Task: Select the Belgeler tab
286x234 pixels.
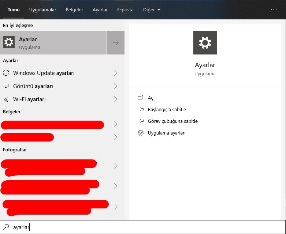Action: (x=74, y=10)
